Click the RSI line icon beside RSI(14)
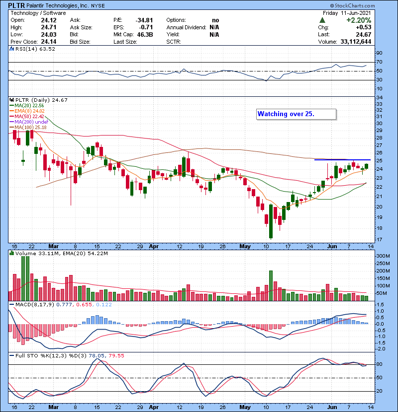Screen dimensions: 398x412 [x=12, y=49]
